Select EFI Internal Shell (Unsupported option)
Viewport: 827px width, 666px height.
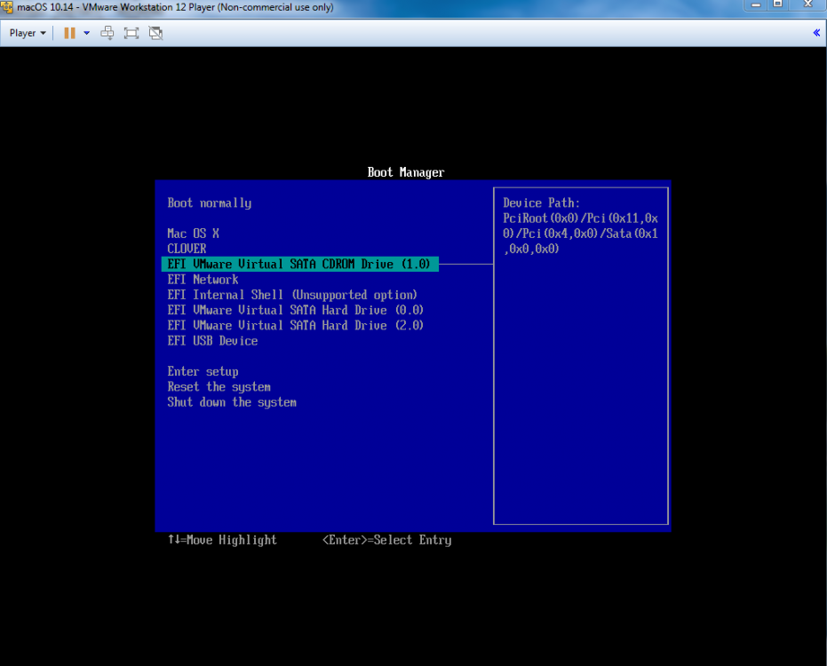pos(292,295)
